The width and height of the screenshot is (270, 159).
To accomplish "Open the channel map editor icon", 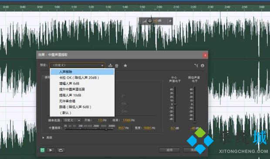I will [x=196, y=66].
